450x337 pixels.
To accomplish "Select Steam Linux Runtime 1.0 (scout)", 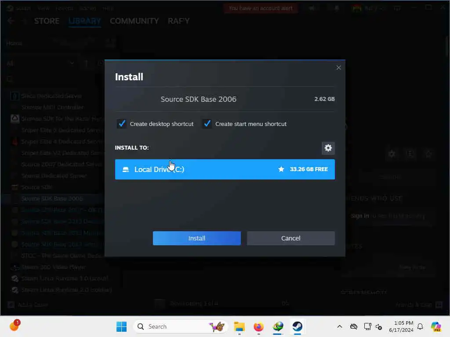I will 65,279.
